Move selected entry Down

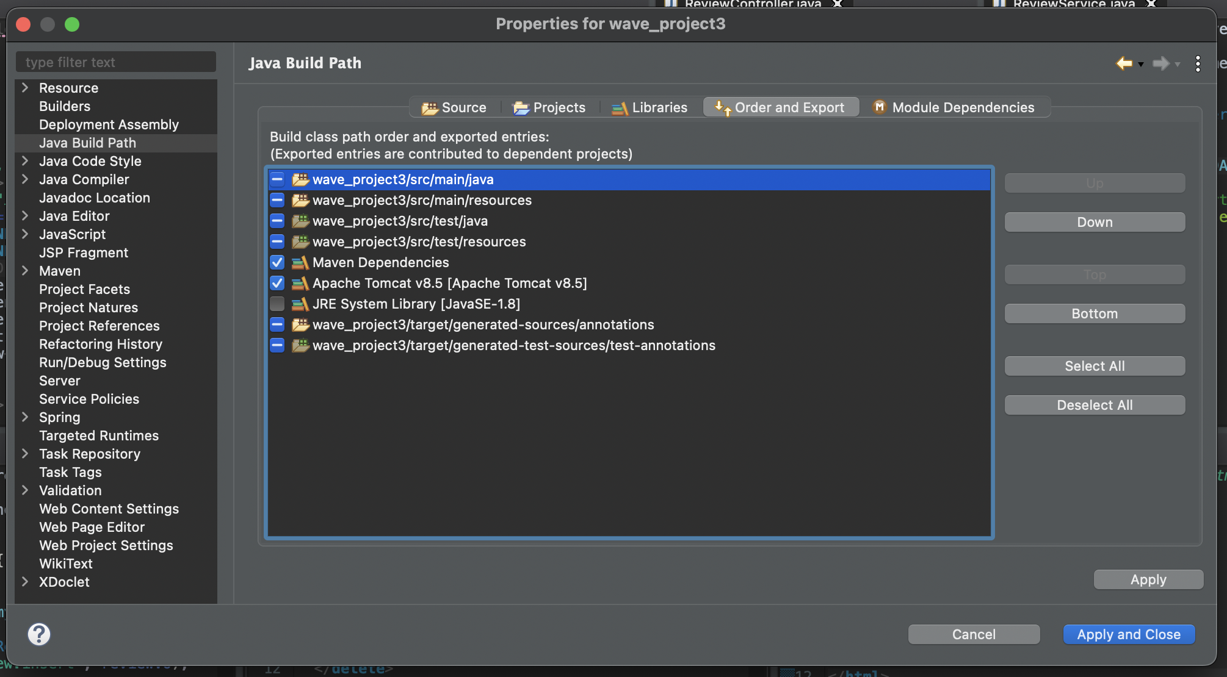click(x=1094, y=222)
